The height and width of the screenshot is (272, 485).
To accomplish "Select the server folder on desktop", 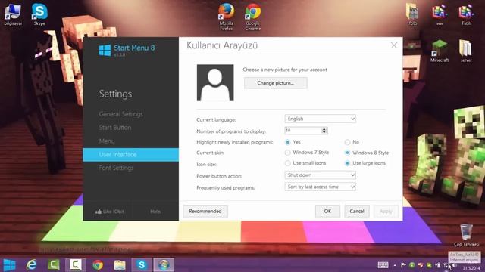I will 466,51.
